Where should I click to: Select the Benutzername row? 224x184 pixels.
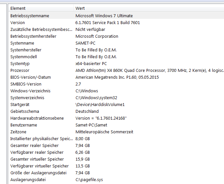tap(117, 125)
